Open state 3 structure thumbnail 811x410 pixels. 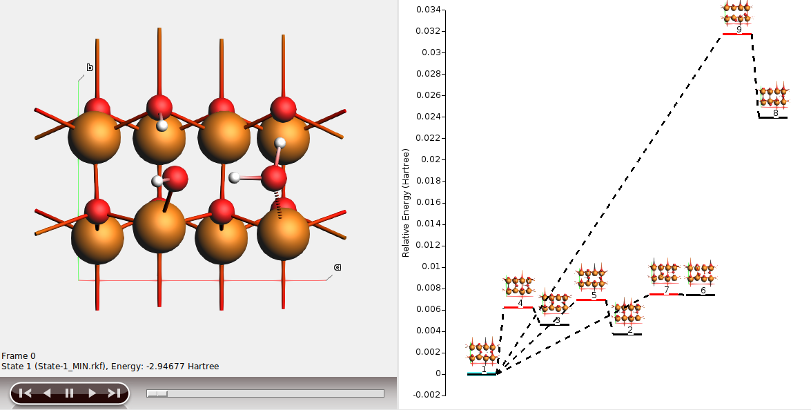click(x=555, y=302)
